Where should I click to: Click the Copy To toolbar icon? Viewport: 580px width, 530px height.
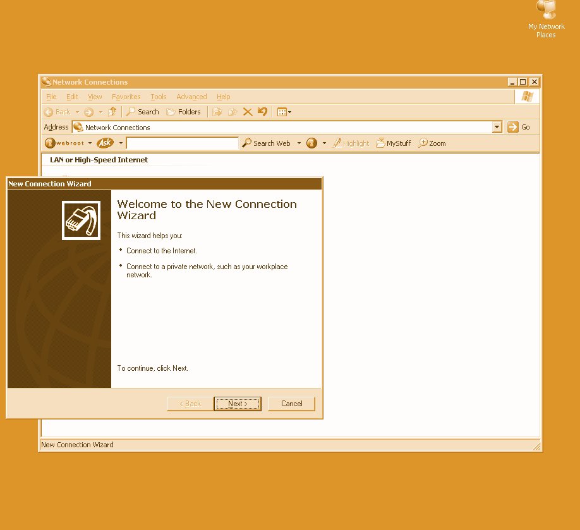[233, 112]
